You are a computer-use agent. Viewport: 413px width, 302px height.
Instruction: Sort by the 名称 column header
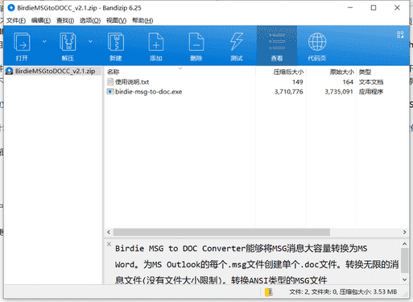pyautogui.click(x=113, y=72)
